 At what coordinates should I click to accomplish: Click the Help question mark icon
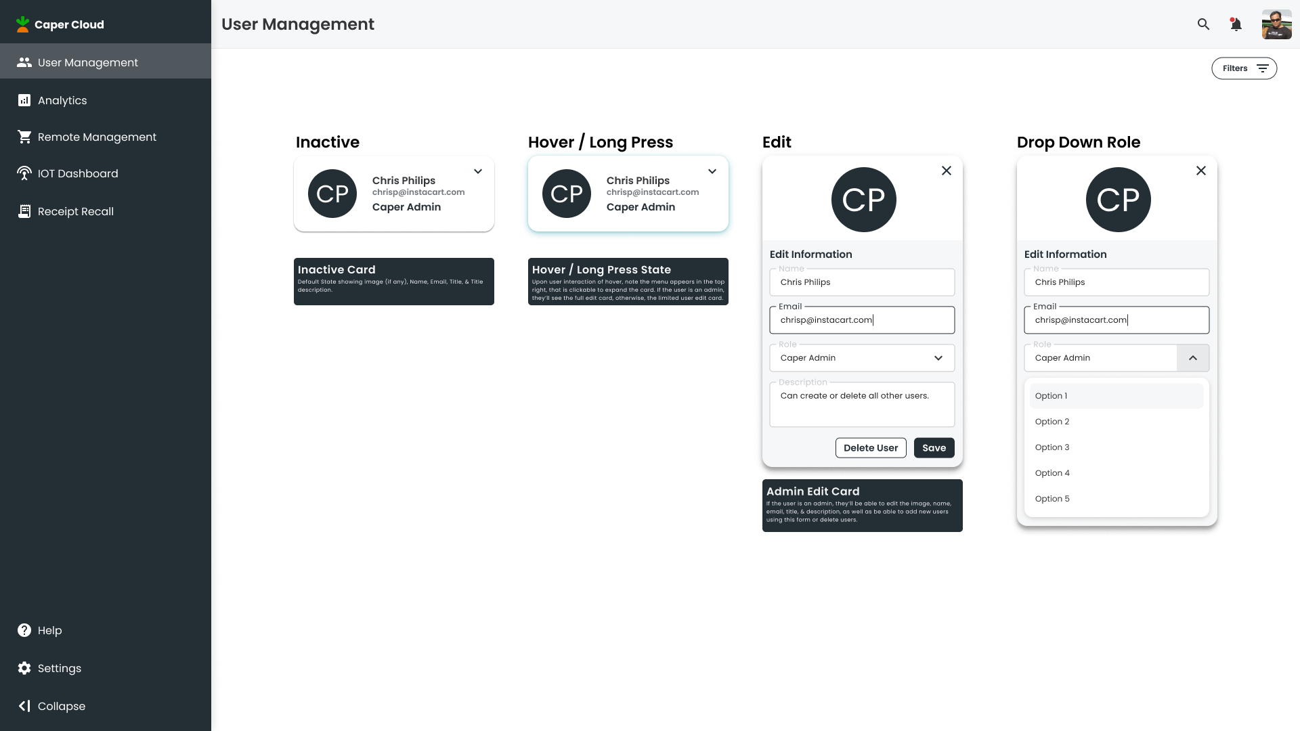tap(24, 630)
